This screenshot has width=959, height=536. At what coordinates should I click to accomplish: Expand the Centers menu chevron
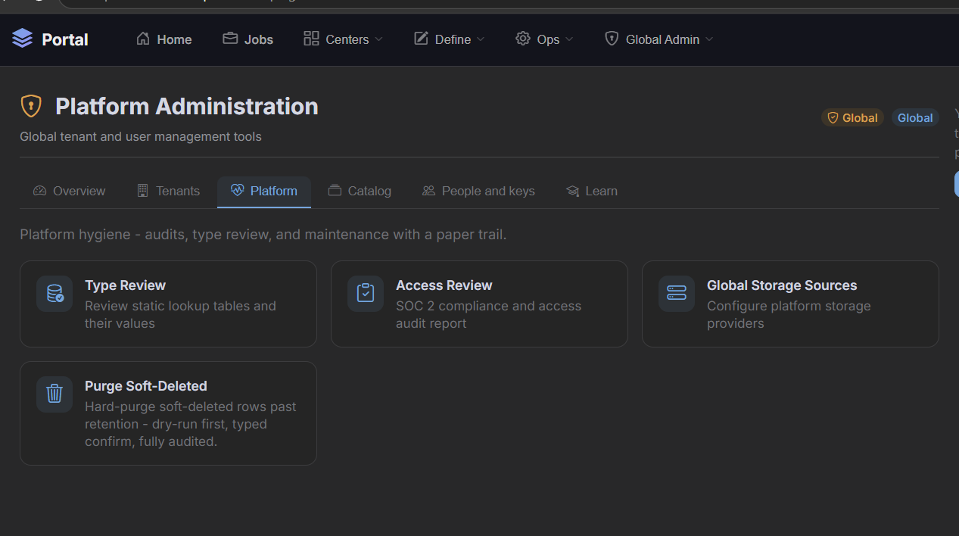[x=379, y=39]
